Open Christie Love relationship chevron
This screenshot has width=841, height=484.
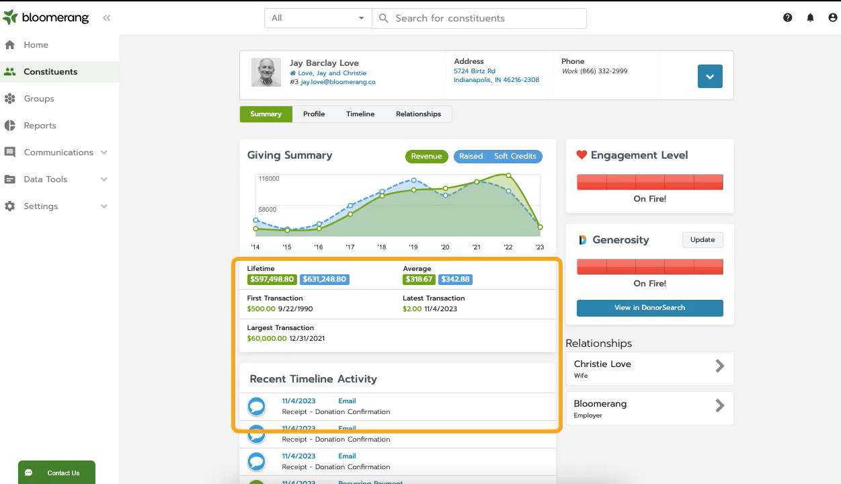pyautogui.click(x=720, y=366)
